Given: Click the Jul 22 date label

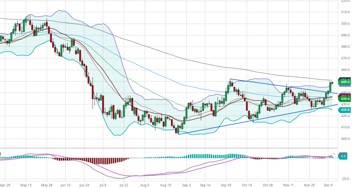Looking at the screenshot, I should point(124,186).
